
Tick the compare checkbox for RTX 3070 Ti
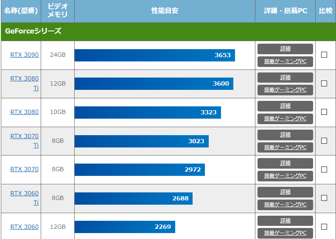click(324, 141)
